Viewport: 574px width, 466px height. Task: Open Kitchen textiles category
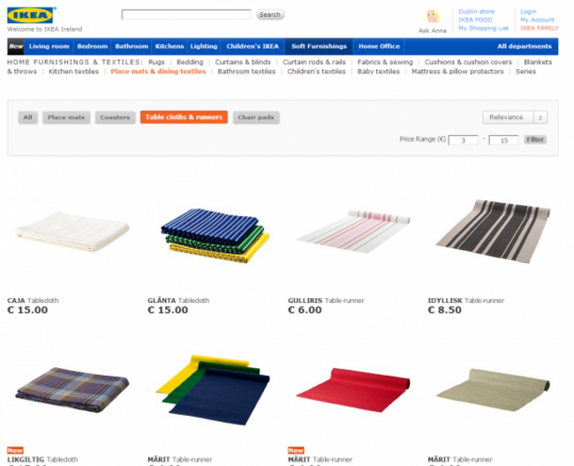tap(73, 71)
